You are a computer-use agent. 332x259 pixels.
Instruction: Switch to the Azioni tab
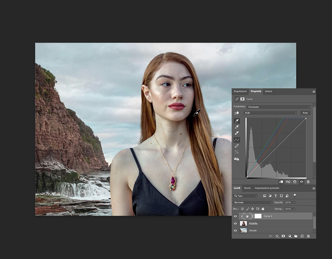[x=268, y=91]
